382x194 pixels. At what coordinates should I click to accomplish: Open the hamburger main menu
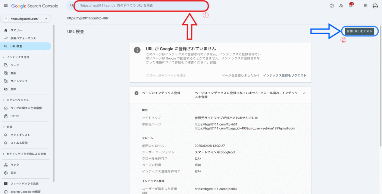6,6
